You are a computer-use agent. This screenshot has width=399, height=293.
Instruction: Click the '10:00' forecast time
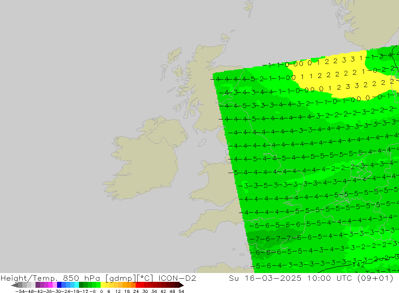(x=318, y=278)
